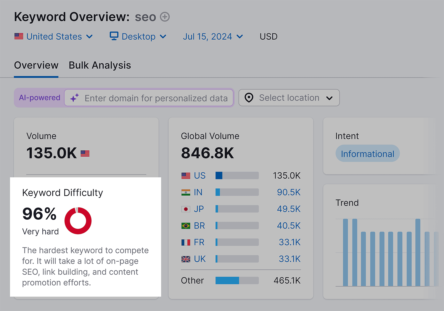Click the IN volume progress bar
Viewport: 444px width, 311px height.
[x=237, y=192]
